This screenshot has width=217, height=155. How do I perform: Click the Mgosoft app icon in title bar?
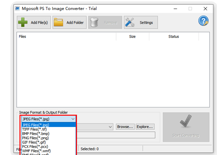pos(17,9)
